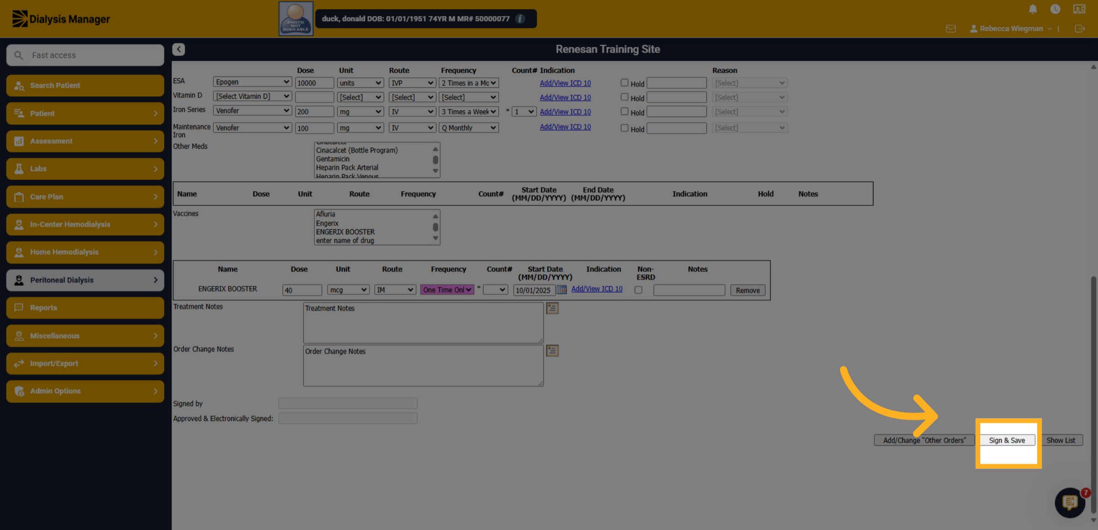The height and width of the screenshot is (530, 1098).
Task: Open the chat widget icon
Action: click(x=1070, y=503)
